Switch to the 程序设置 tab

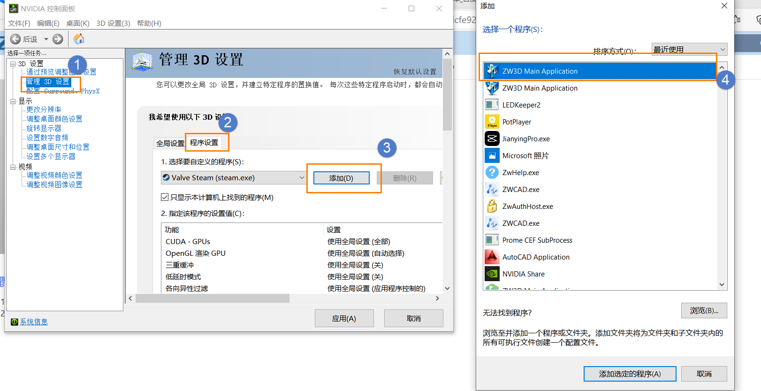[x=204, y=142]
